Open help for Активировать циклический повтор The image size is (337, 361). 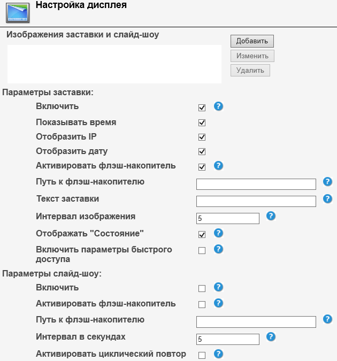click(218, 354)
